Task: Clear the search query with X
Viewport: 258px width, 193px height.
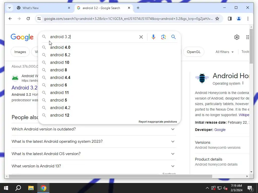Action: point(141,37)
